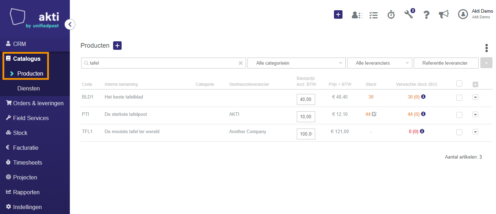Add a new product with plus button
Screen dimensions: 496x214
click(117, 46)
